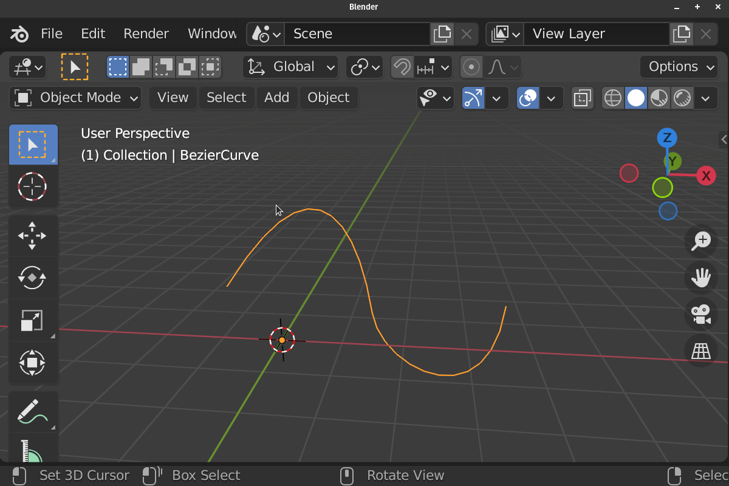This screenshot has height=486, width=729.
Task: Open the Global transform orientation dropdown
Action: coord(291,67)
